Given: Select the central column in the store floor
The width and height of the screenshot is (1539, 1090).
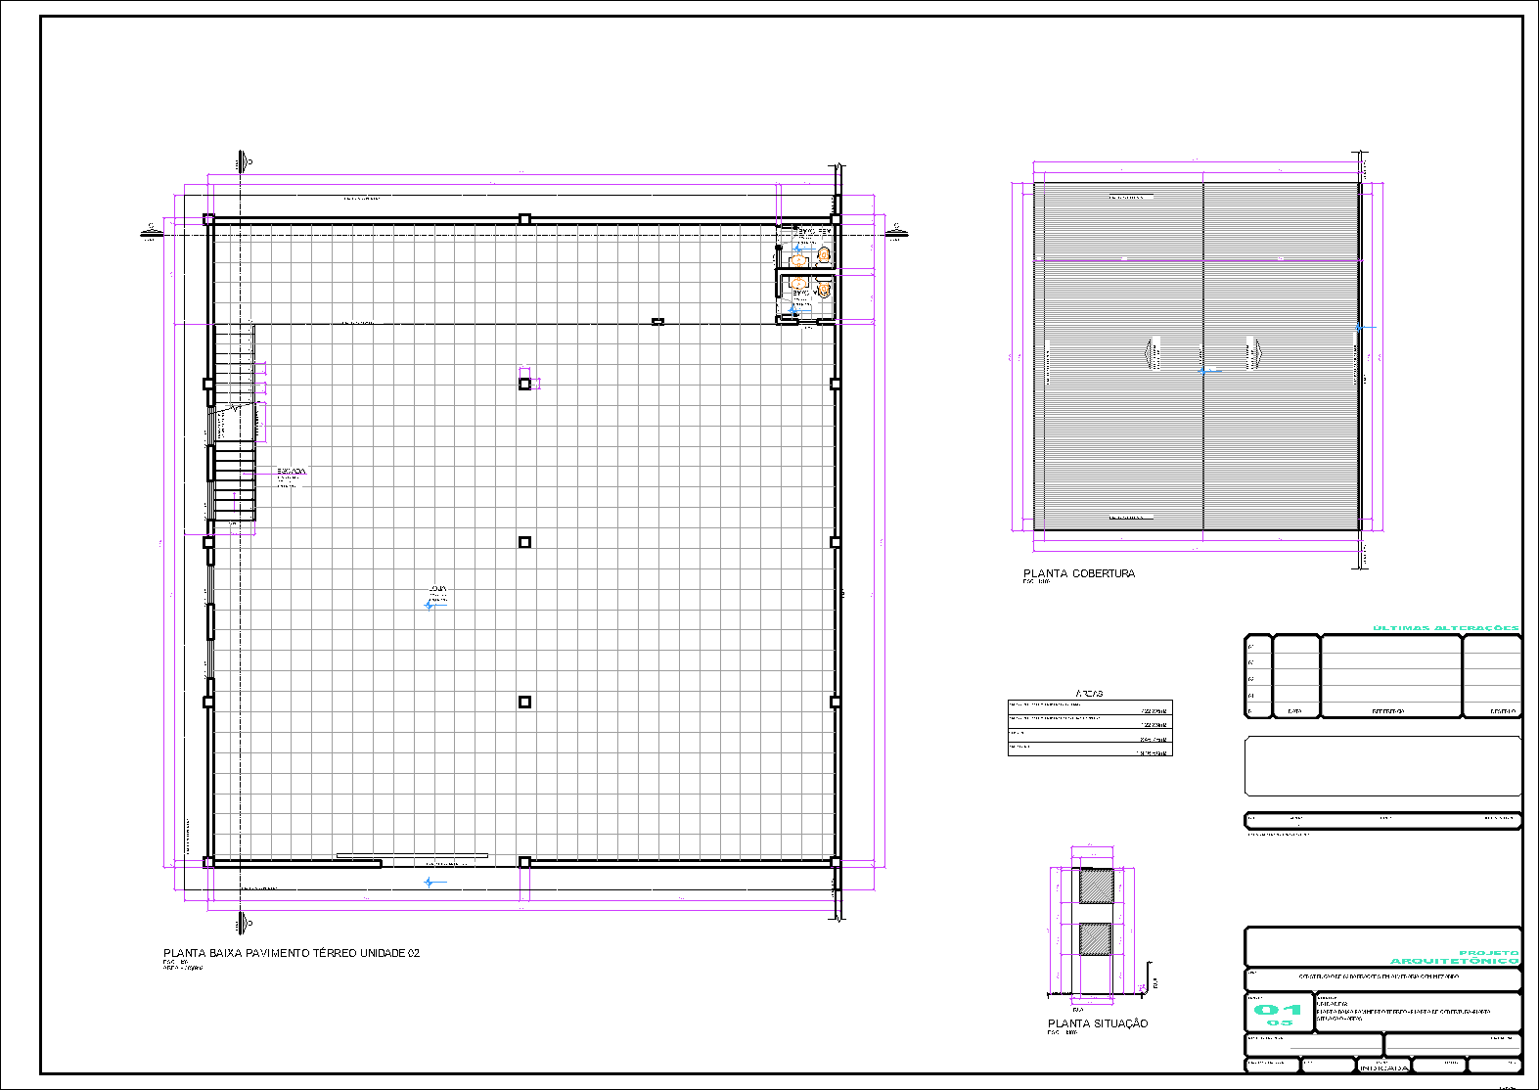Looking at the screenshot, I should tap(524, 542).
